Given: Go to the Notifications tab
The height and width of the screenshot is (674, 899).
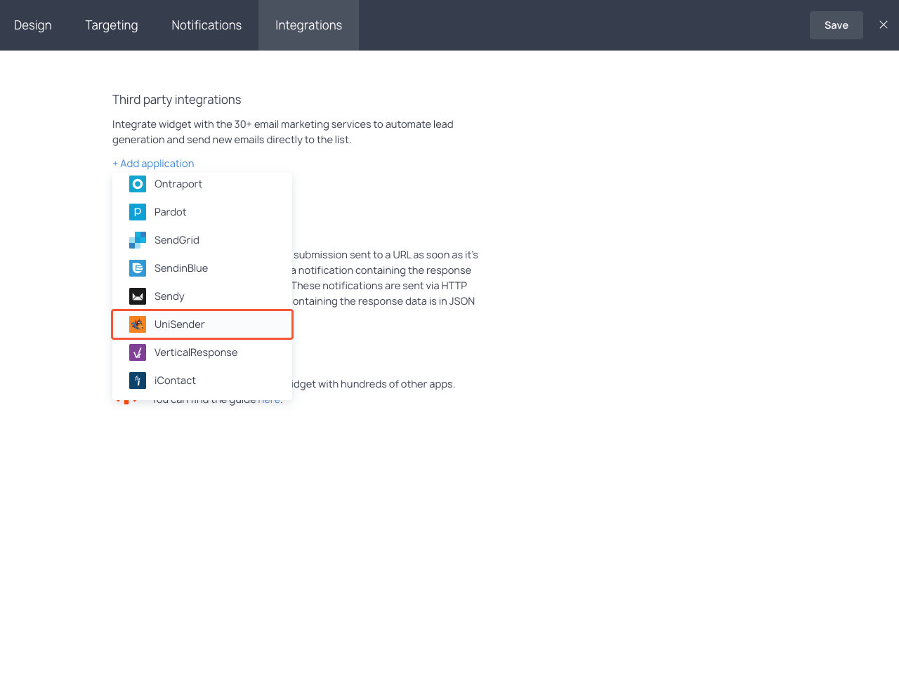Looking at the screenshot, I should click(x=206, y=25).
